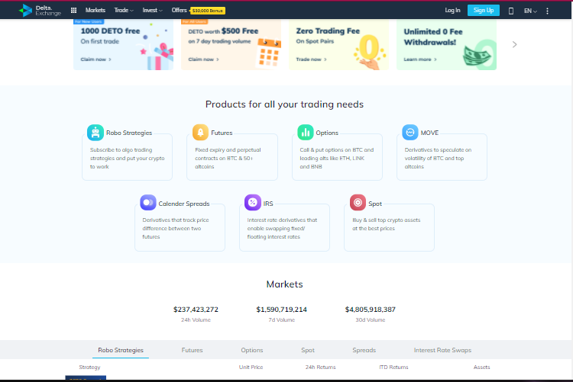Click the 24h Returns column header
Viewport: 573px width, 382px height.
320,367
